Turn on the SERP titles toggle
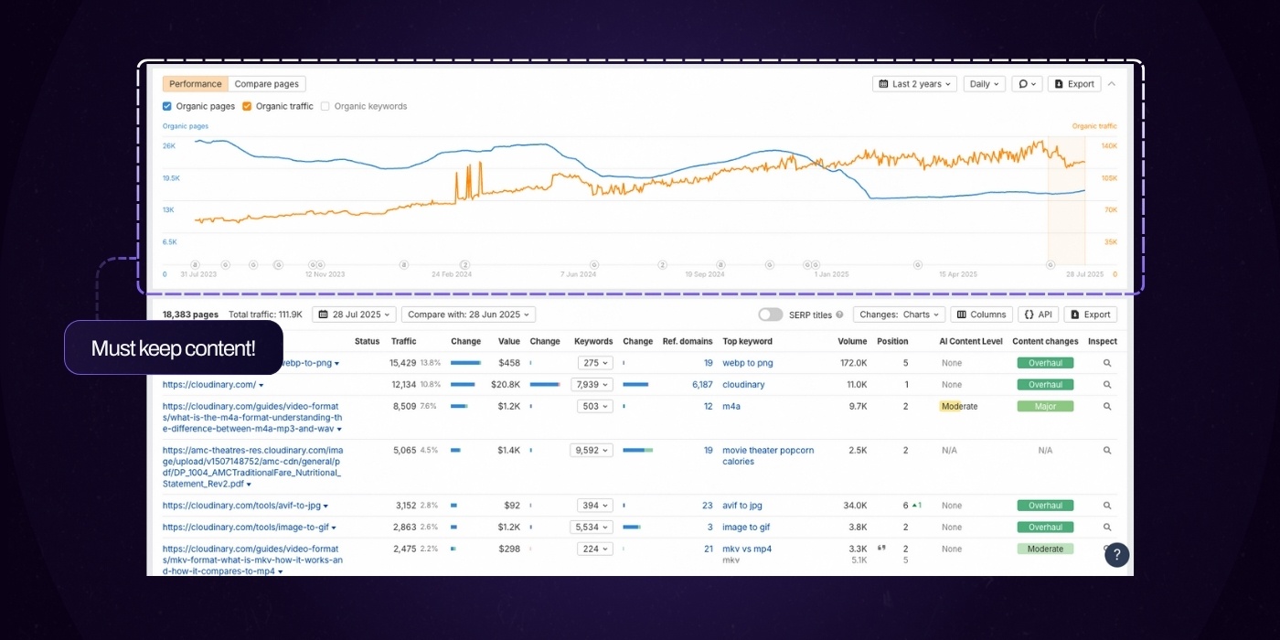 click(770, 315)
